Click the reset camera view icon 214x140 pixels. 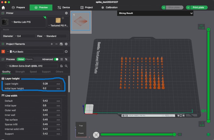pyautogui.click(x=96, y=135)
